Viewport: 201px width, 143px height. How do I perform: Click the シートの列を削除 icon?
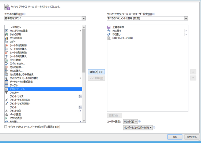[6, 52]
